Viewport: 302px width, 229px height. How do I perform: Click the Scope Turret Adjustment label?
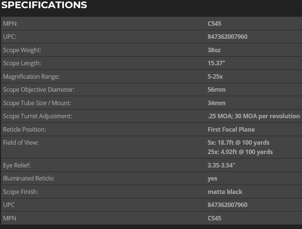pyautogui.click(x=37, y=116)
